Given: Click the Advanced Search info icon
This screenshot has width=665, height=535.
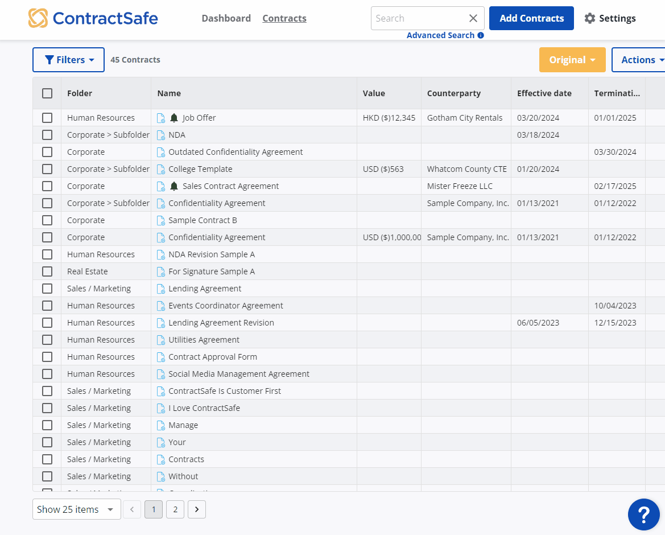Looking at the screenshot, I should coord(481,35).
